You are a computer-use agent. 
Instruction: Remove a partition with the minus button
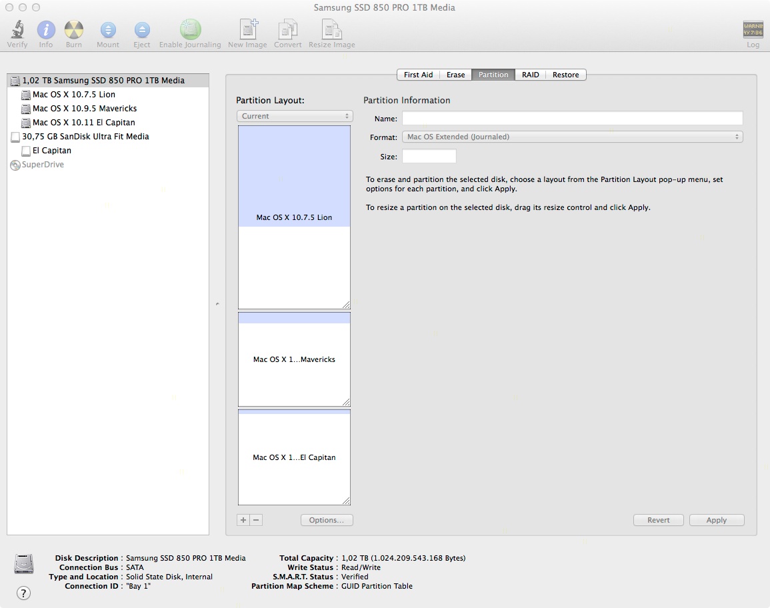pyautogui.click(x=256, y=520)
